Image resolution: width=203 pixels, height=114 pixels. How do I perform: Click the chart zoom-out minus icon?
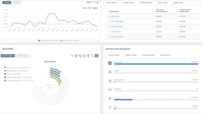tap(86, 8)
